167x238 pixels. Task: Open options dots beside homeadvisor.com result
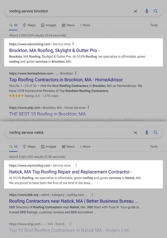pyautogui.click(x=76, y=73)
